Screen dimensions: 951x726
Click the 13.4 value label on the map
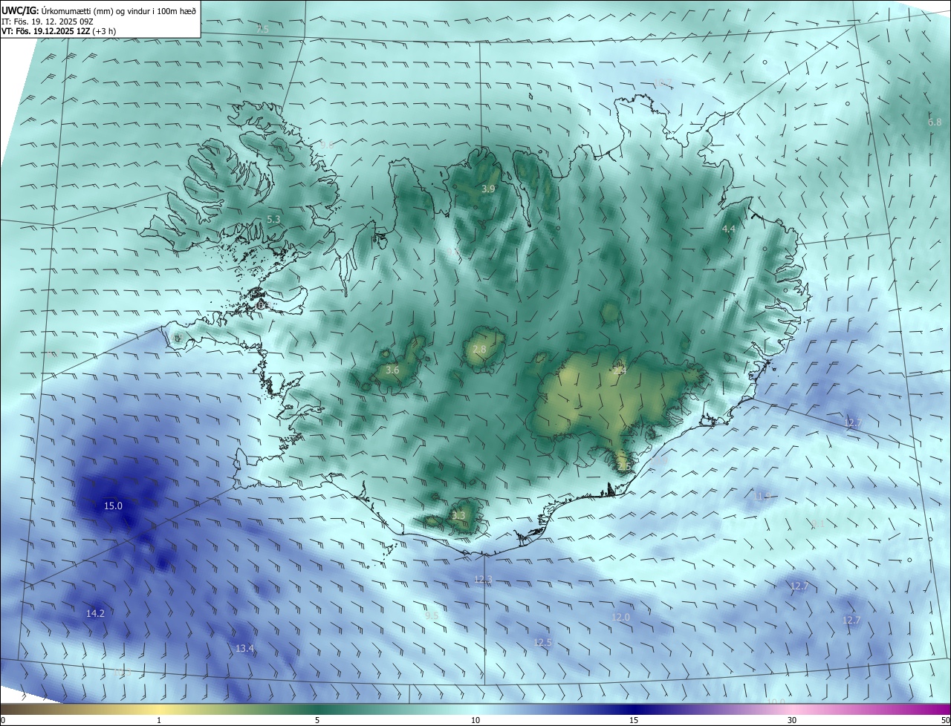point(244,648)
